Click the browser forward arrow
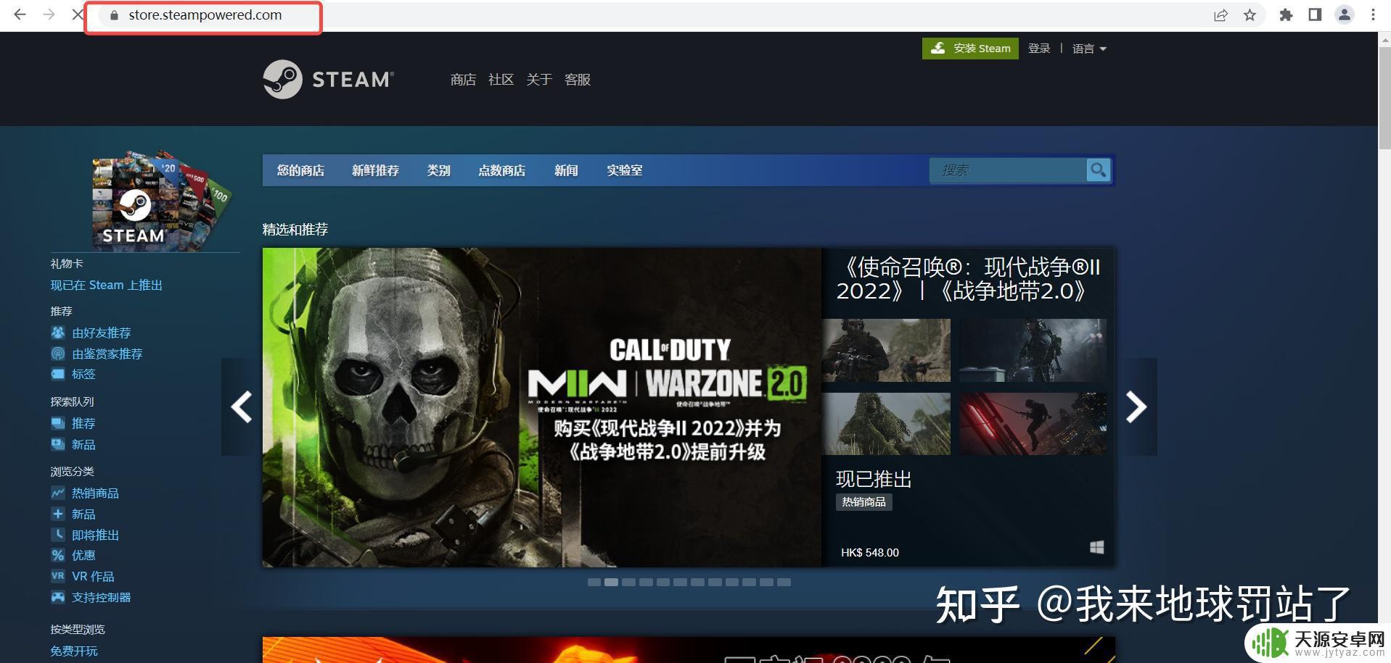The width and height of the screenshot is (1391, 663). (49, 14)
